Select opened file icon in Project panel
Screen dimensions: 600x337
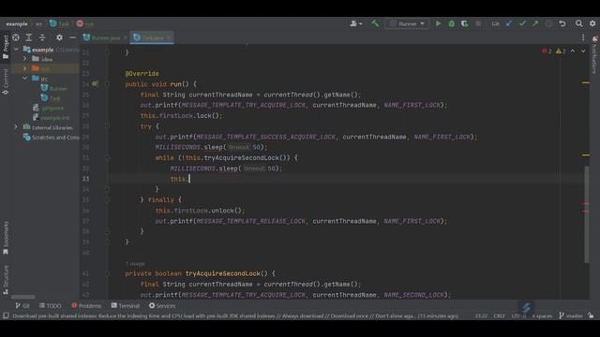pyautogui.click(x=16, y=37)
